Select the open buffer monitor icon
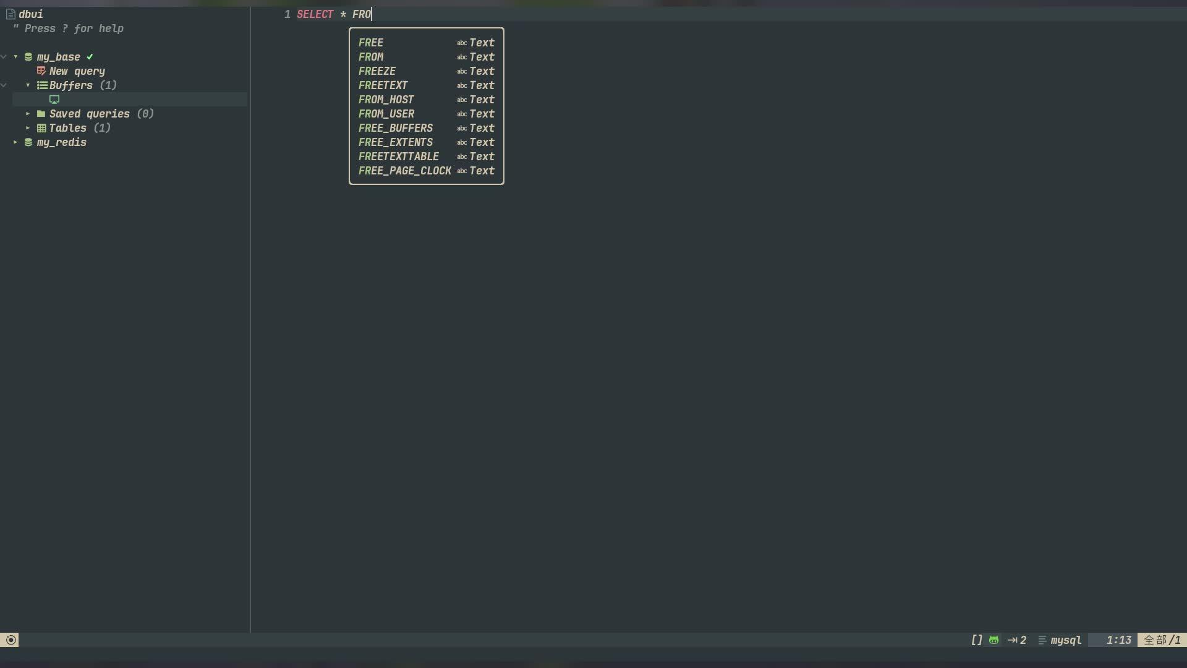The image size is (1187, 668). click(x=54, y=100)
